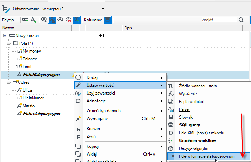251x162 pixels.
Task: Choose Słownik from the submenu
Action: (209, 117)
